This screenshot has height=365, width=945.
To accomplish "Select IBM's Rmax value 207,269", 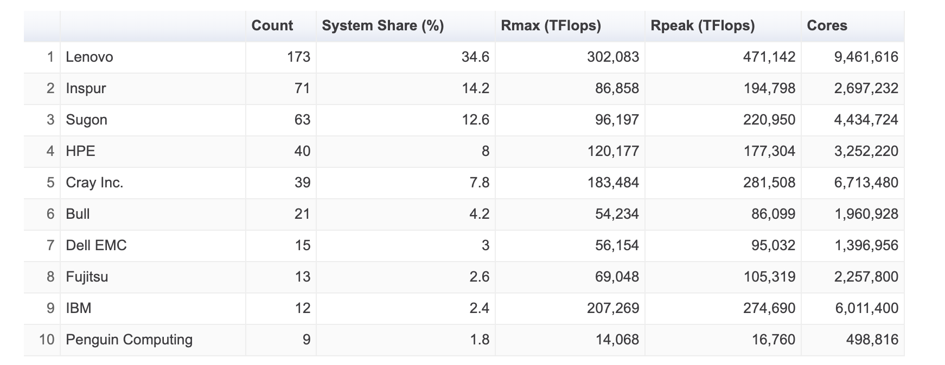I will 613,308.
